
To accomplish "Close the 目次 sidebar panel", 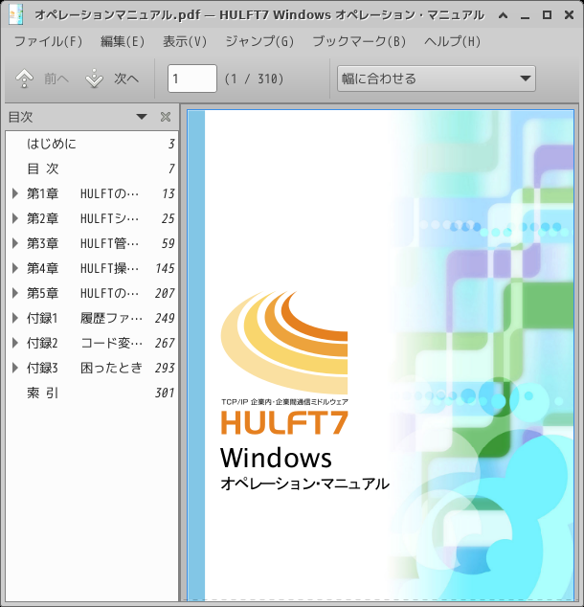I will 166,117.
